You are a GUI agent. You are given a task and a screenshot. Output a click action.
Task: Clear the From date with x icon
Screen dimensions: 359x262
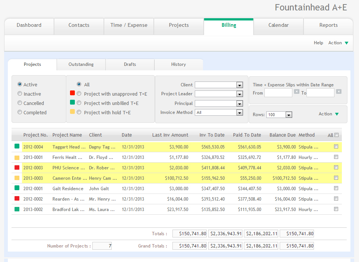(x=296, y=92)
